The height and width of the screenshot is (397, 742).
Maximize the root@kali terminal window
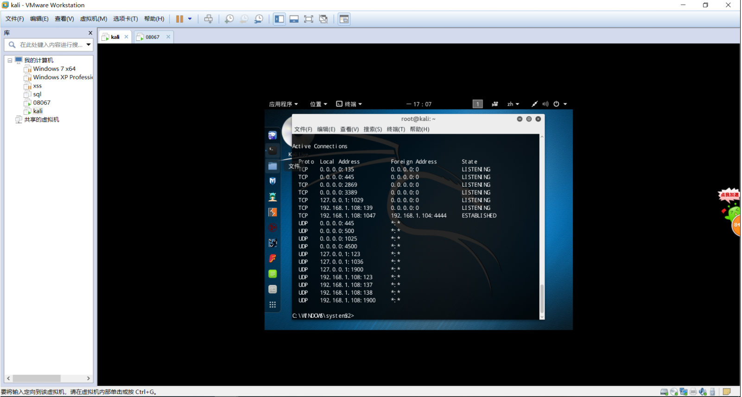click(x=529, y=119)
